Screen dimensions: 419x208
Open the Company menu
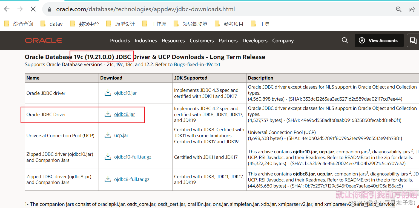pos(283,40)
